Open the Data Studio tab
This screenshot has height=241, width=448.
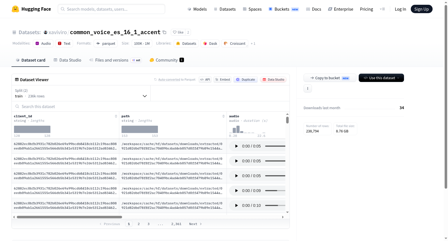click(x=67, y=60)
